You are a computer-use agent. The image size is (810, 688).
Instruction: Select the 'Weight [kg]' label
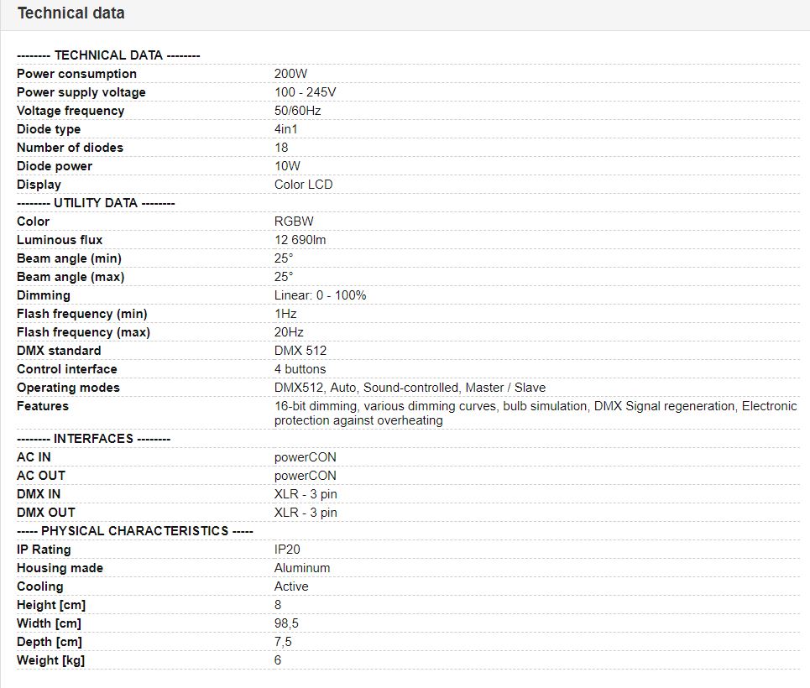(x=50, y=660)
